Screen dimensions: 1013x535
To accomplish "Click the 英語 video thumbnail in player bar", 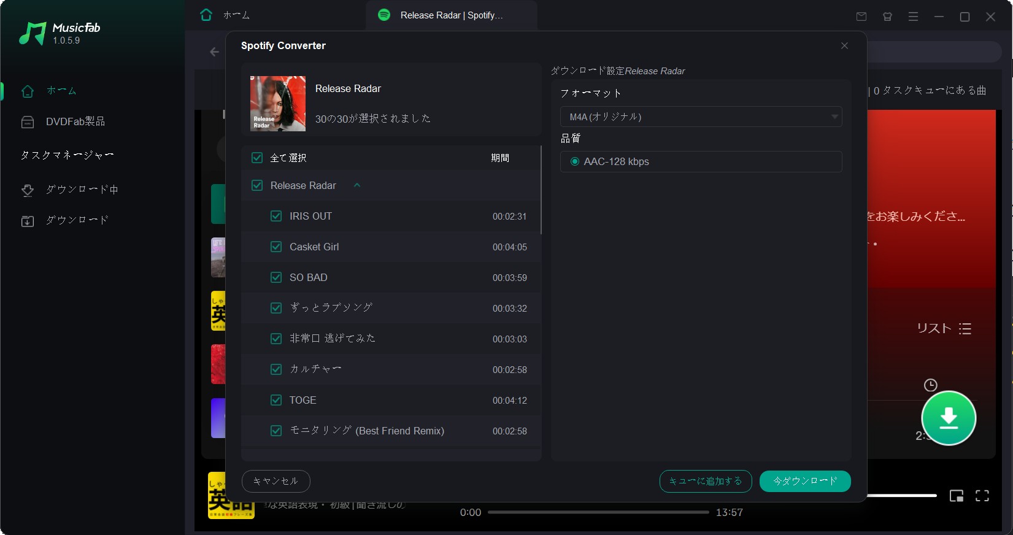I will point(231,495).
